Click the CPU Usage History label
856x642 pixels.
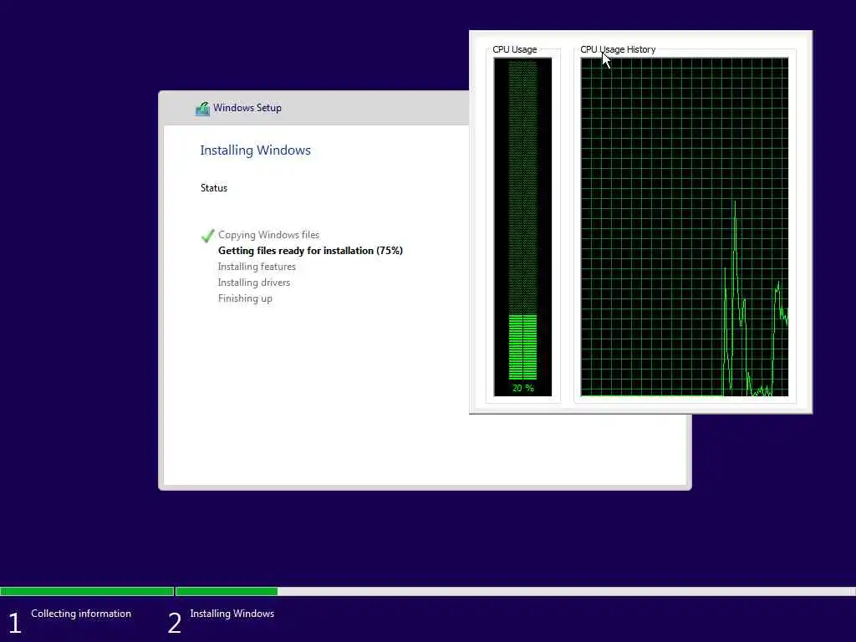pos(618,49)
